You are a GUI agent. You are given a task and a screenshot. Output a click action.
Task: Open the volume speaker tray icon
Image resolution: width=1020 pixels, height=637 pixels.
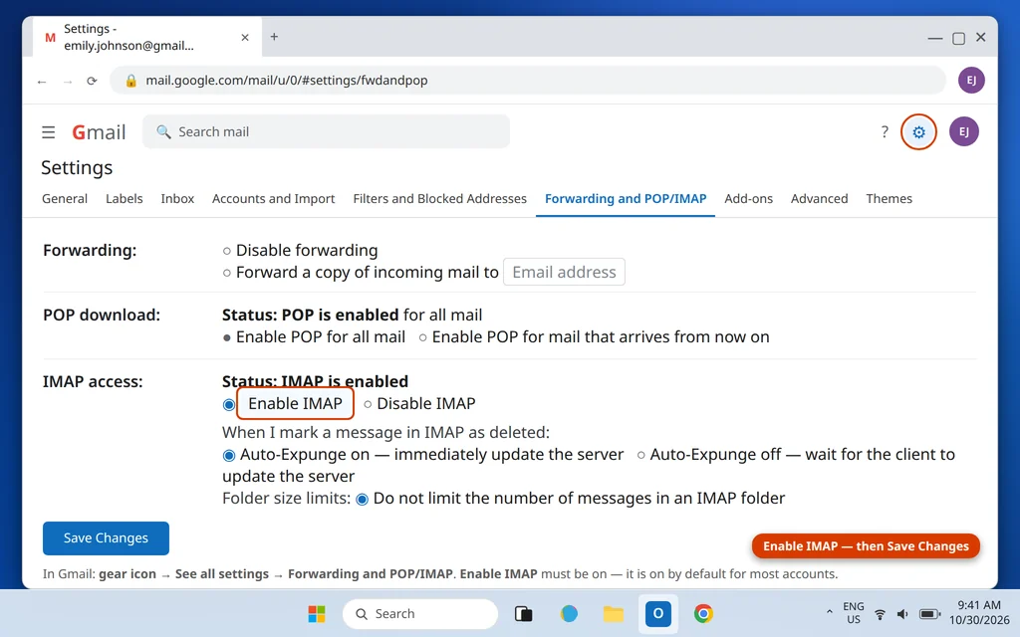[x=902, y=614]
